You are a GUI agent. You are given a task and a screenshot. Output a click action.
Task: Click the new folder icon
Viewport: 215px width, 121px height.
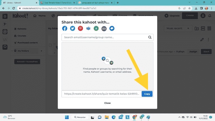pos(196,28)
